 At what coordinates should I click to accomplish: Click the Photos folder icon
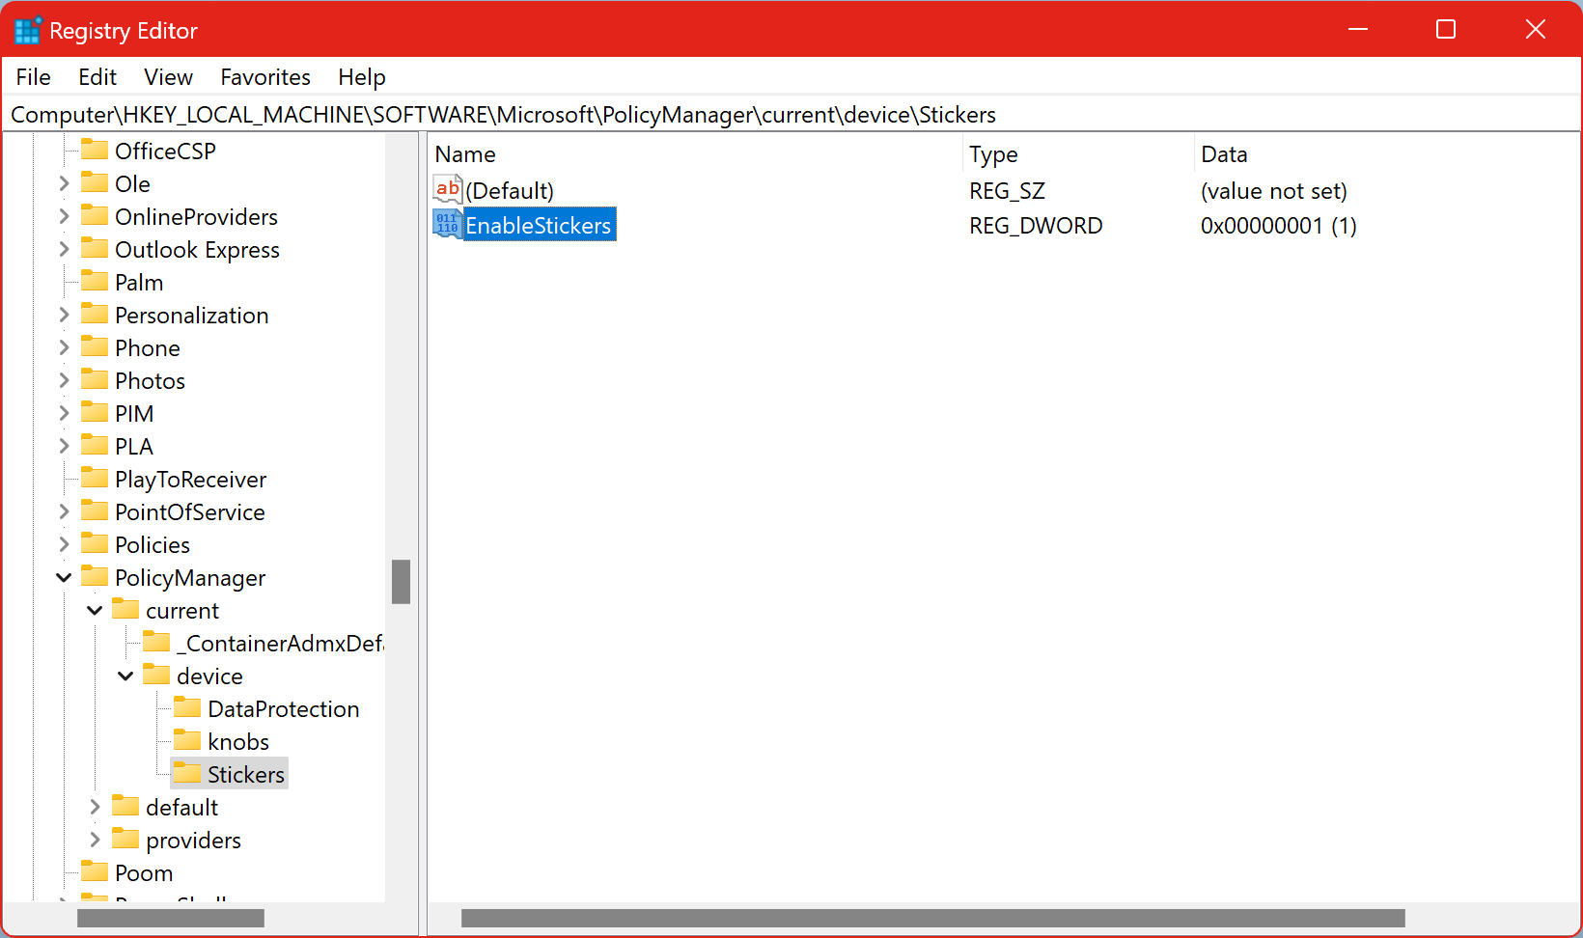tap(95, 379)
